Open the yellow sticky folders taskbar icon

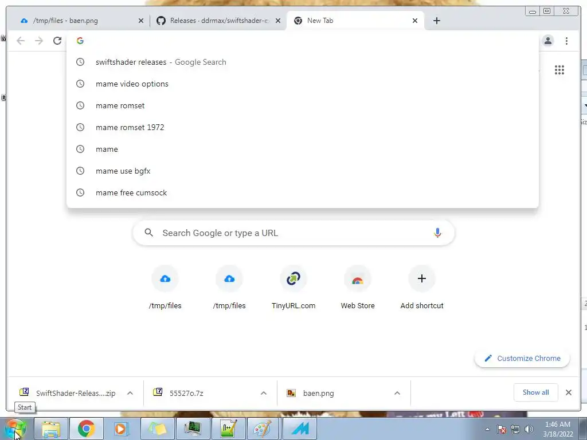click(x=157, y=429)
